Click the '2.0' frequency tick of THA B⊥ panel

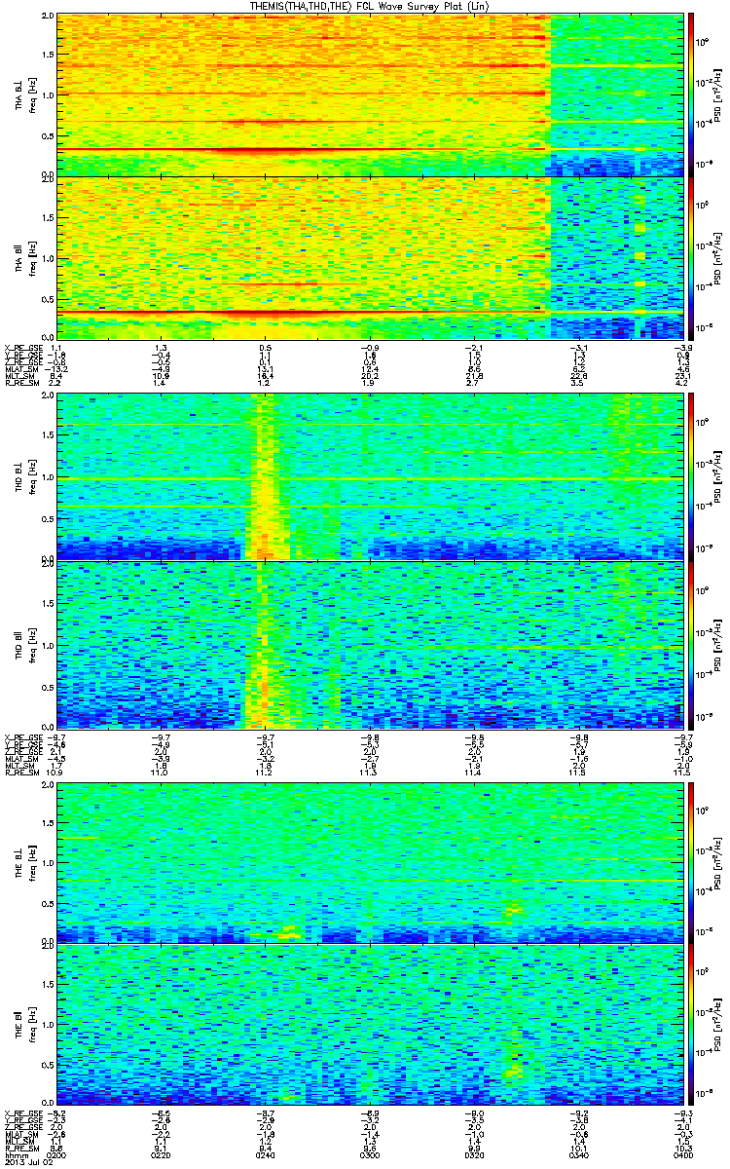point(47,18)
